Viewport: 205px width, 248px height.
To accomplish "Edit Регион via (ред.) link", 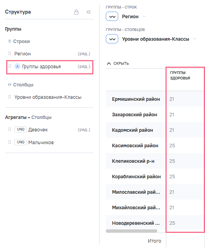I will click(x=84, y=53).
